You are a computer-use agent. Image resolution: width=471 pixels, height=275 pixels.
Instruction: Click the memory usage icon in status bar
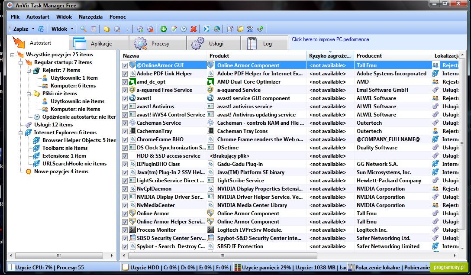[238, 267]
